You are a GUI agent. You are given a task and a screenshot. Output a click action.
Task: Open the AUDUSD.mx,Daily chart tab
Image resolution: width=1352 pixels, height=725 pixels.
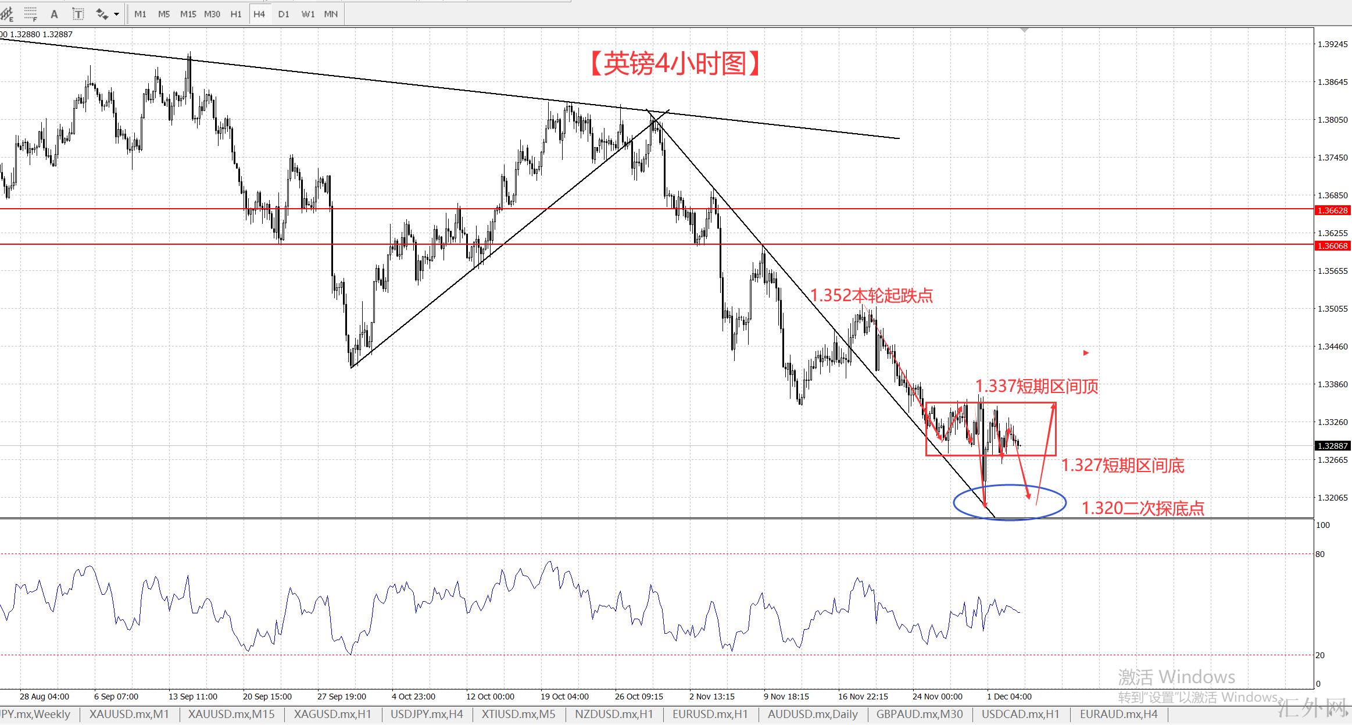click(x=812, y=714)
